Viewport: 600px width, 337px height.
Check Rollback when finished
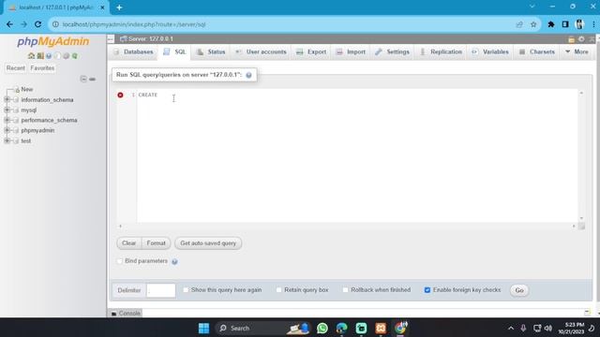tap(346, 290)
